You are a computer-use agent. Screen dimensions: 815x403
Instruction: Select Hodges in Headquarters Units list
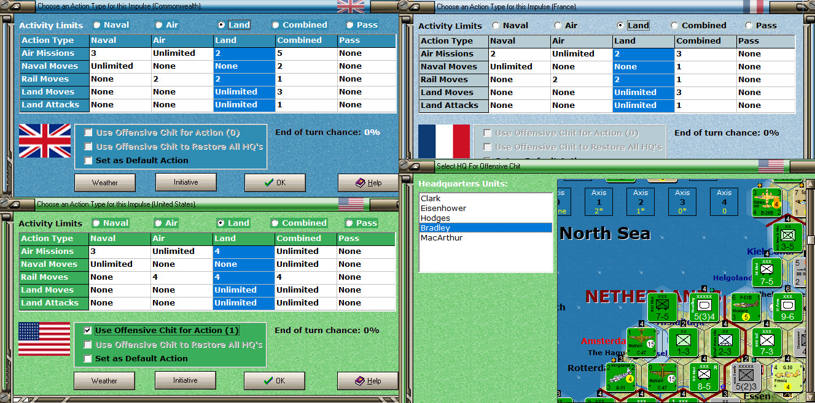(485, 218)
